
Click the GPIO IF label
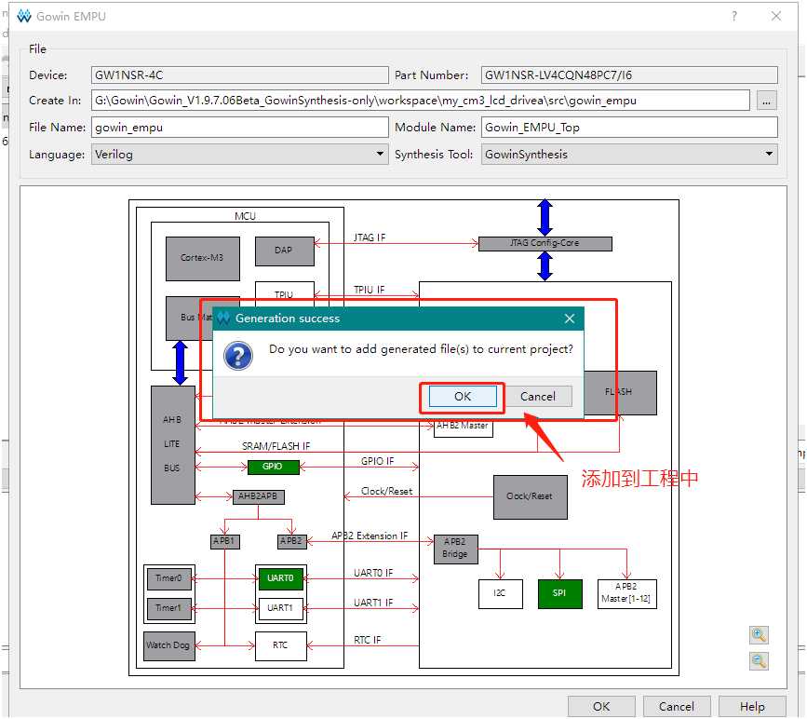click(377, 461)
